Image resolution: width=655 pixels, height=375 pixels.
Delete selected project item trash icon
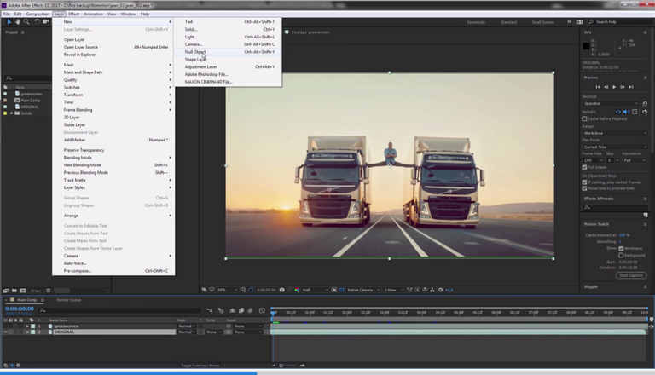coord(49,291)
